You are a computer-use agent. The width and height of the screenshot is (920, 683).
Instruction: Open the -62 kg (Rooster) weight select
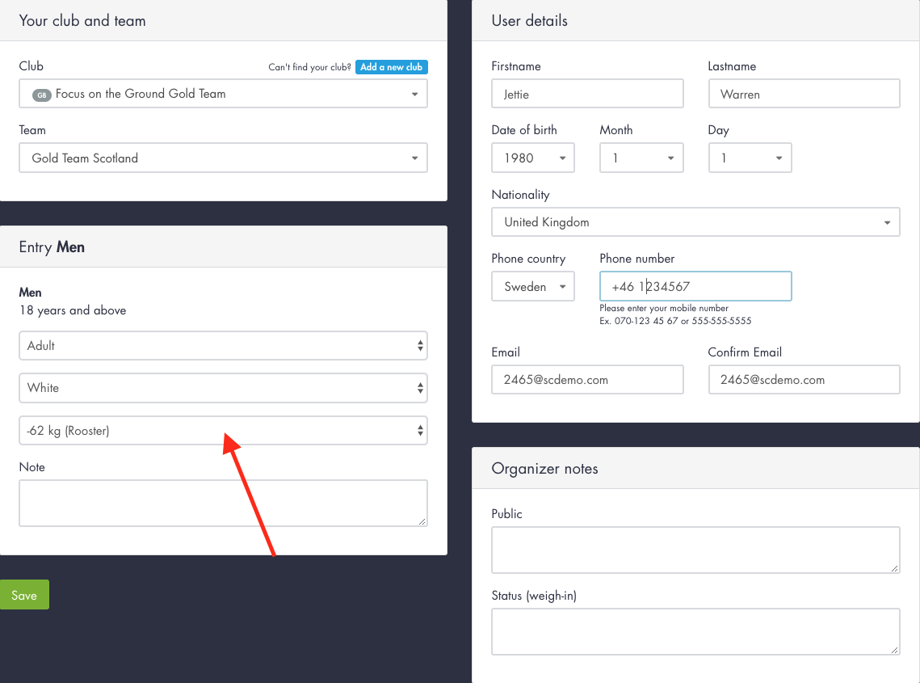223,431
